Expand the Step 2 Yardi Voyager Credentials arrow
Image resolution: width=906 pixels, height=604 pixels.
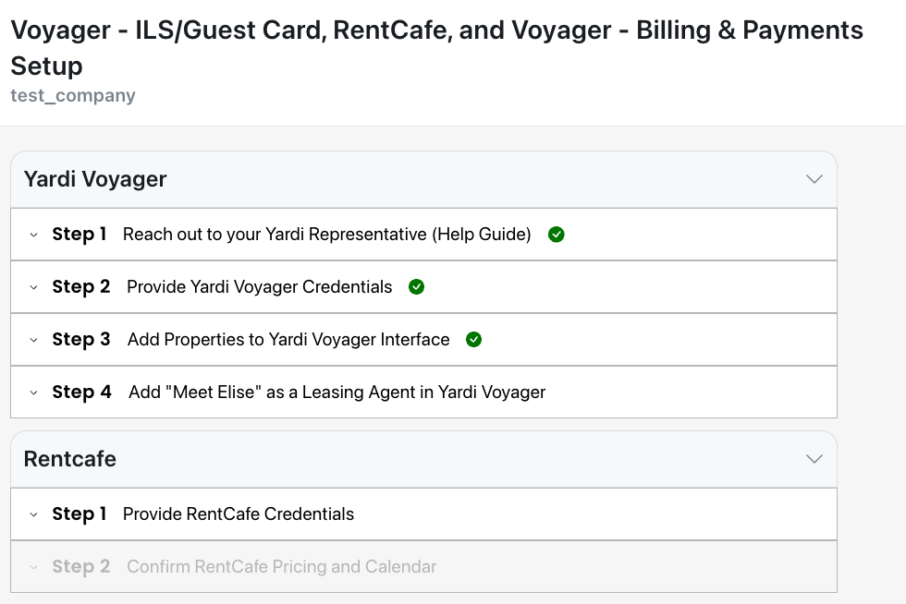coord(33,287)
